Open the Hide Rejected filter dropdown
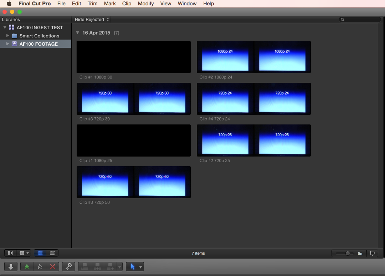The height and width of the screenshot is (276, 385). (x=92, y=20)
